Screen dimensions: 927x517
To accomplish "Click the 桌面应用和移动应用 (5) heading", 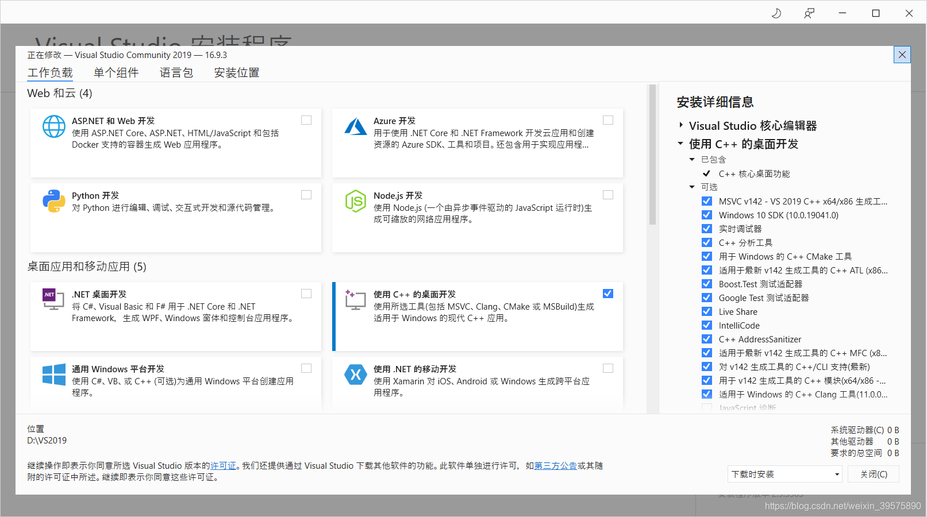I will (x=87, y=267).
